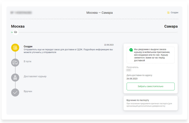
Task: Click the bold Самара destination heading
Action: (171, 26)
